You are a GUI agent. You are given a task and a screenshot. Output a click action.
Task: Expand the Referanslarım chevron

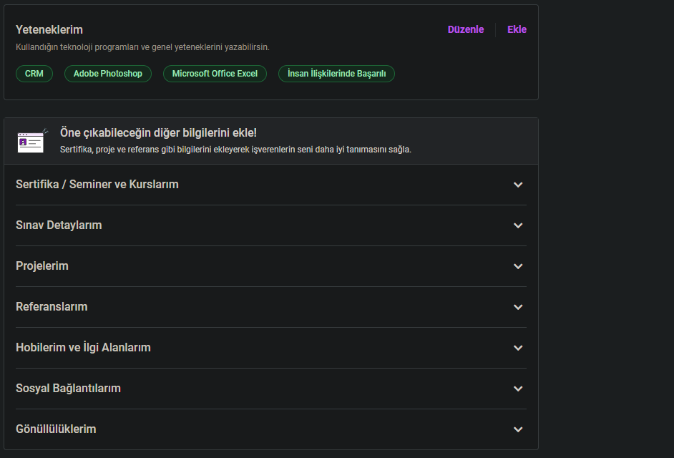pyautogui.click(x=518, y=308)
